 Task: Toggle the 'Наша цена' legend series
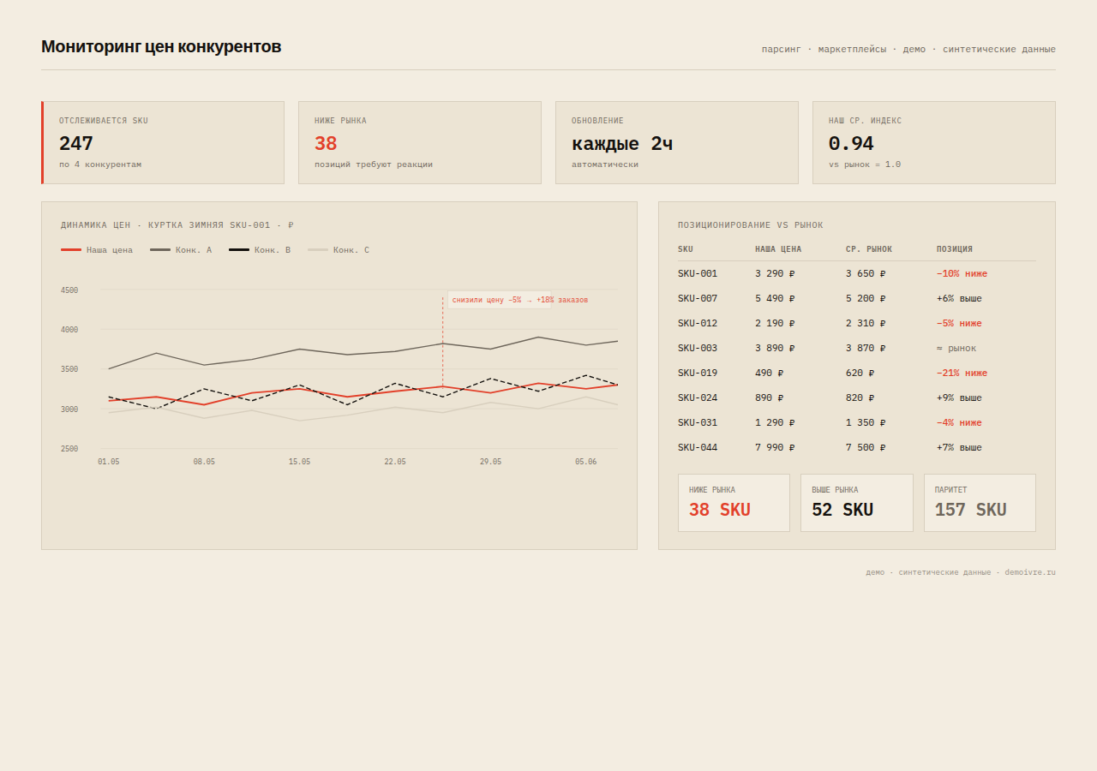tap(97, 250)
